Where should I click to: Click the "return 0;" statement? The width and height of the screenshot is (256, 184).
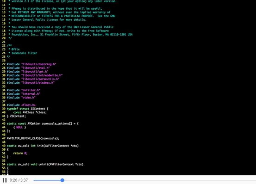point(20,153)
